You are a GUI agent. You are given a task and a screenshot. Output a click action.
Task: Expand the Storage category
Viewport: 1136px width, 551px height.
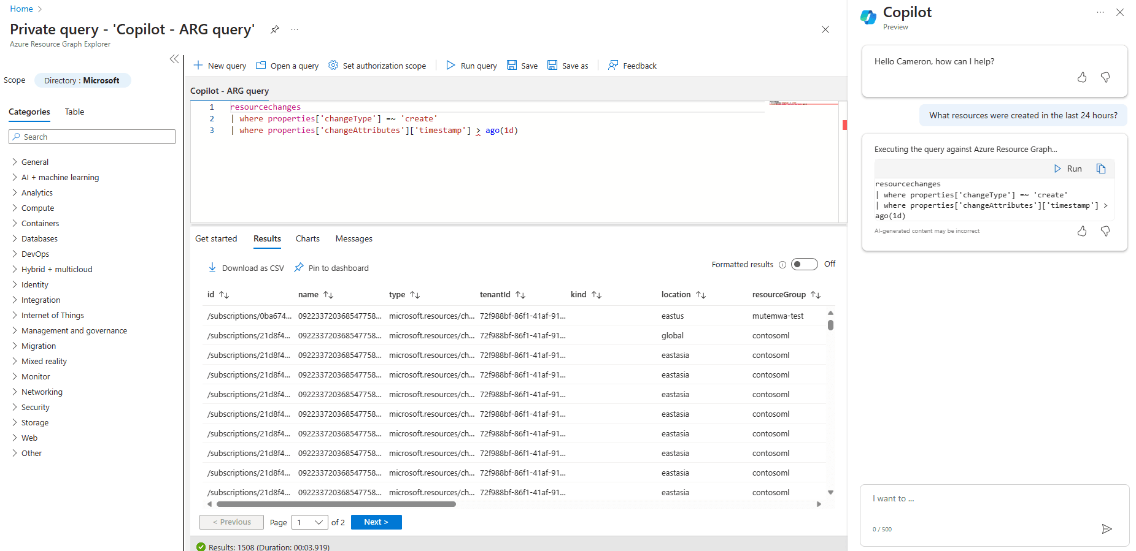15,422
